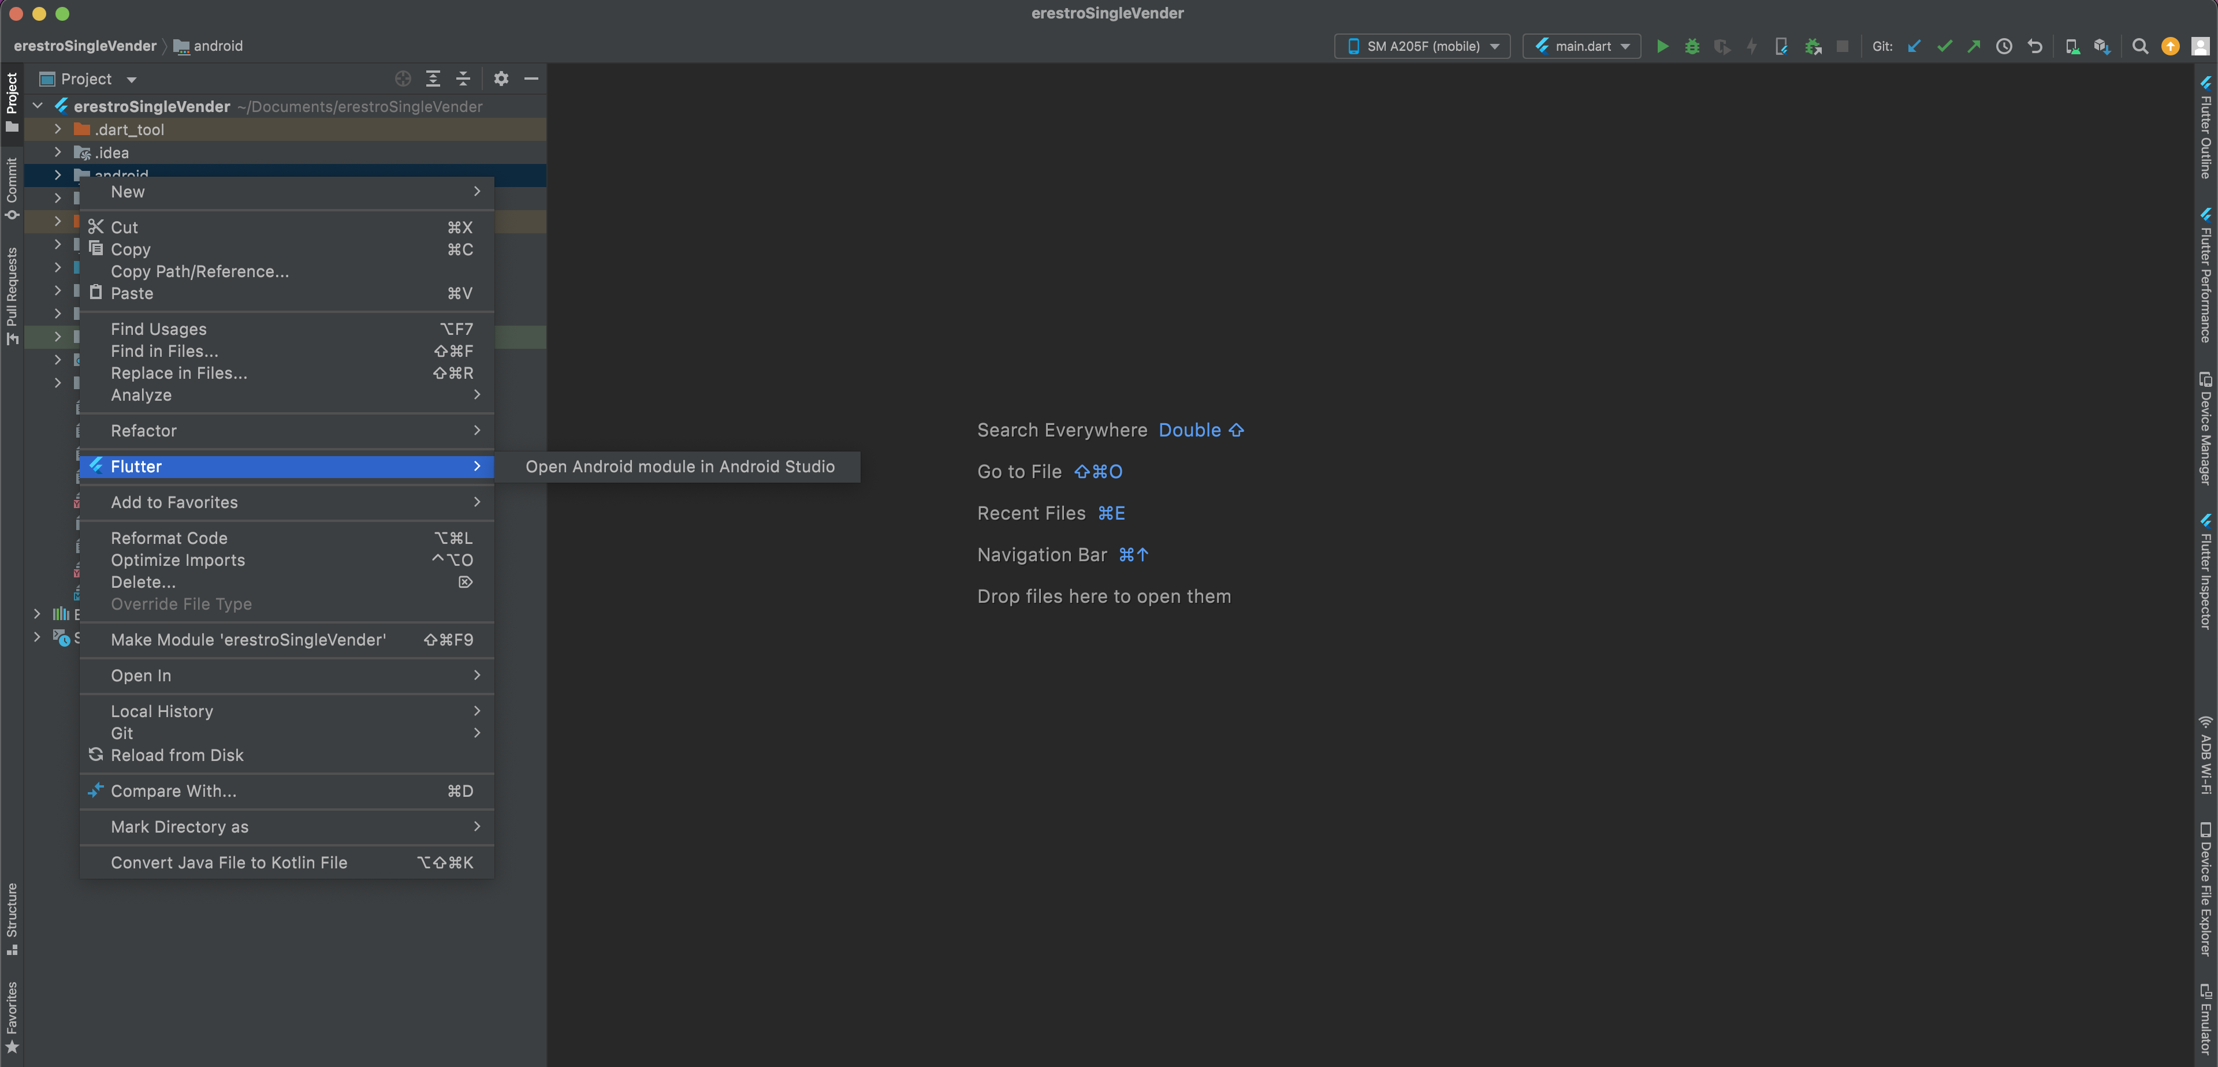Click Open Flutter DevTools phone icon

tap(1781, 46)
